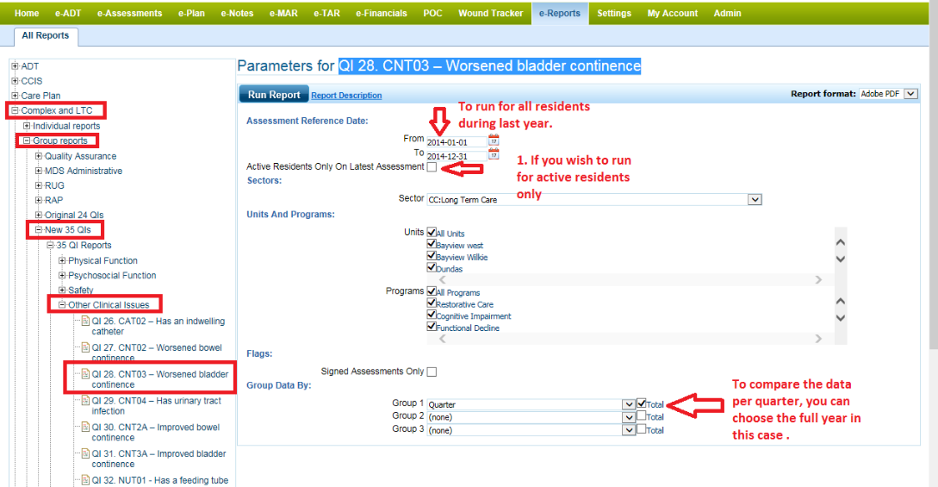
Task: Click document icon for QI 27 CNT02 report
Action: click(x=85, y=348)
